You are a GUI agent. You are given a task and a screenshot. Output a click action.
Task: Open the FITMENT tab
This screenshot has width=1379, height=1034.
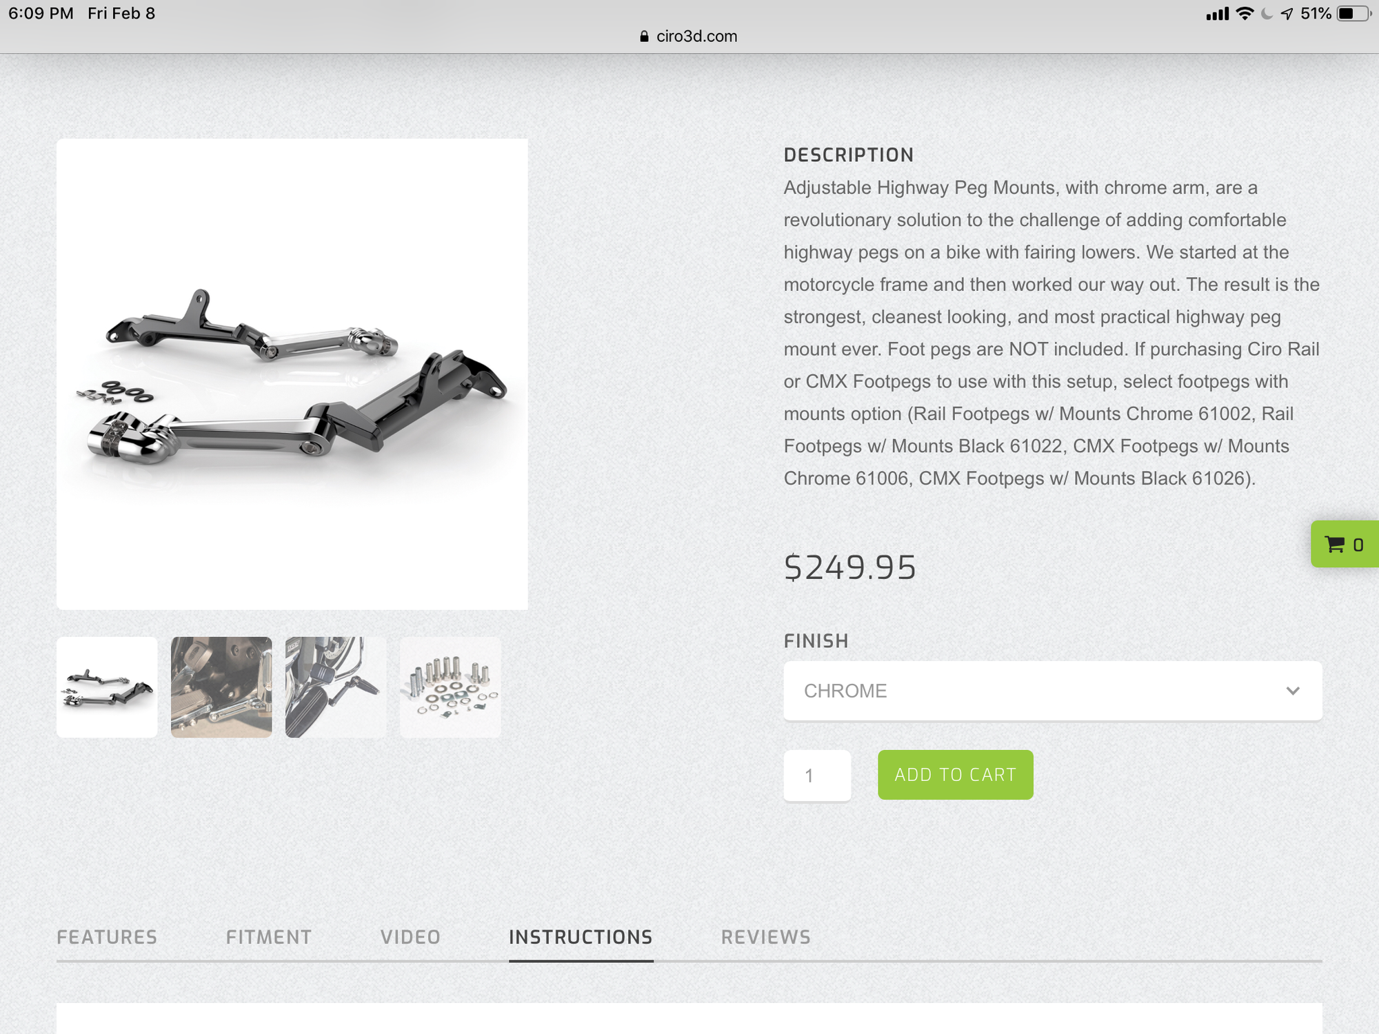coord(269,937)
